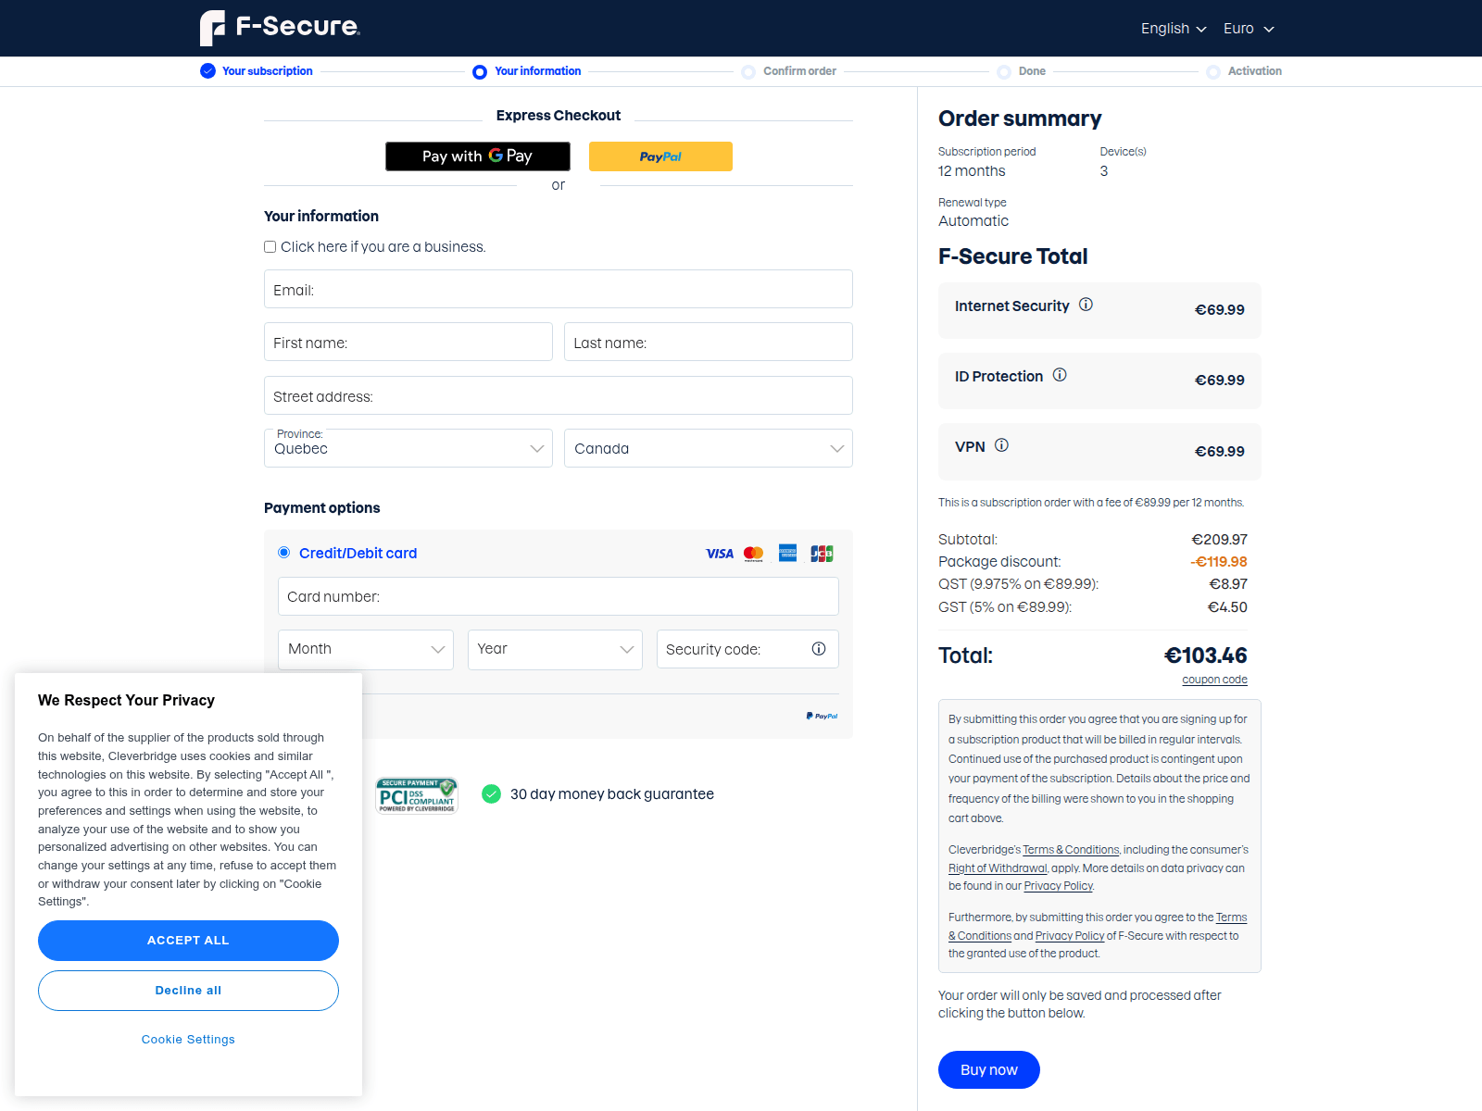Click the Credit/Debit card label

pyautogui.click(x=358, y=554)
